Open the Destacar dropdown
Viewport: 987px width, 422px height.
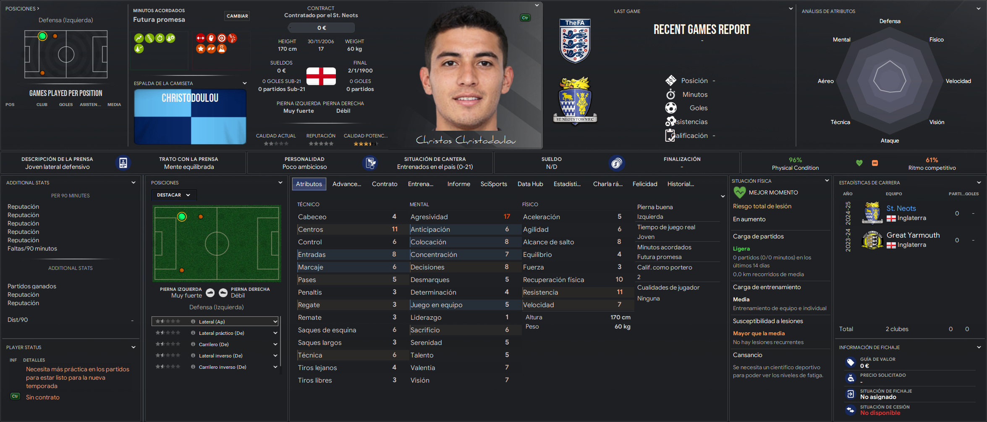(174, 195)
